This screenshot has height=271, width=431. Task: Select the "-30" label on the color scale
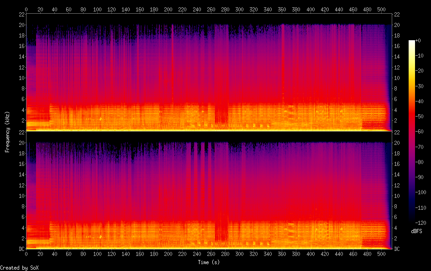(420, 86)
